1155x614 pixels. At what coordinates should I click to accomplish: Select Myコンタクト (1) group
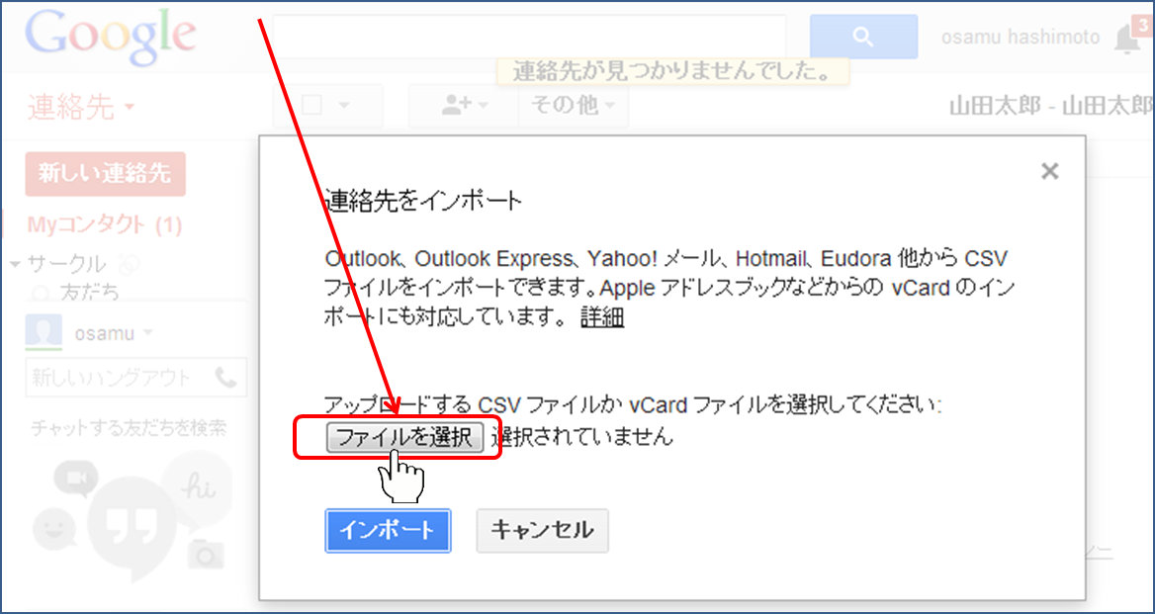[104, 224]
